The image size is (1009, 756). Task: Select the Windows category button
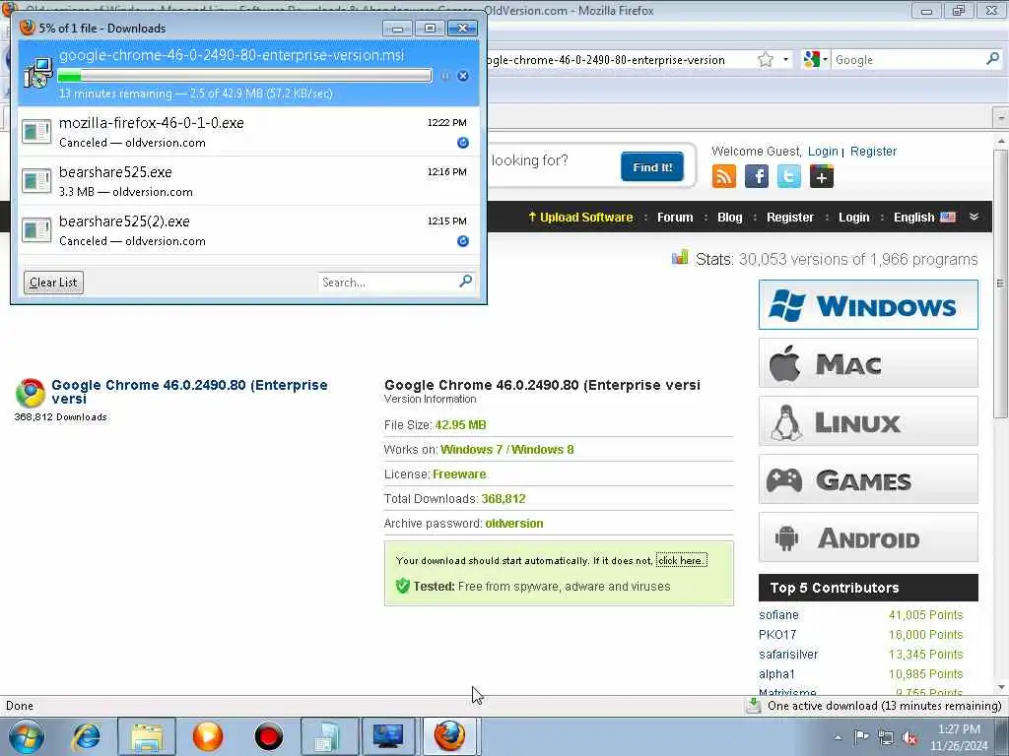coord(868,305)
